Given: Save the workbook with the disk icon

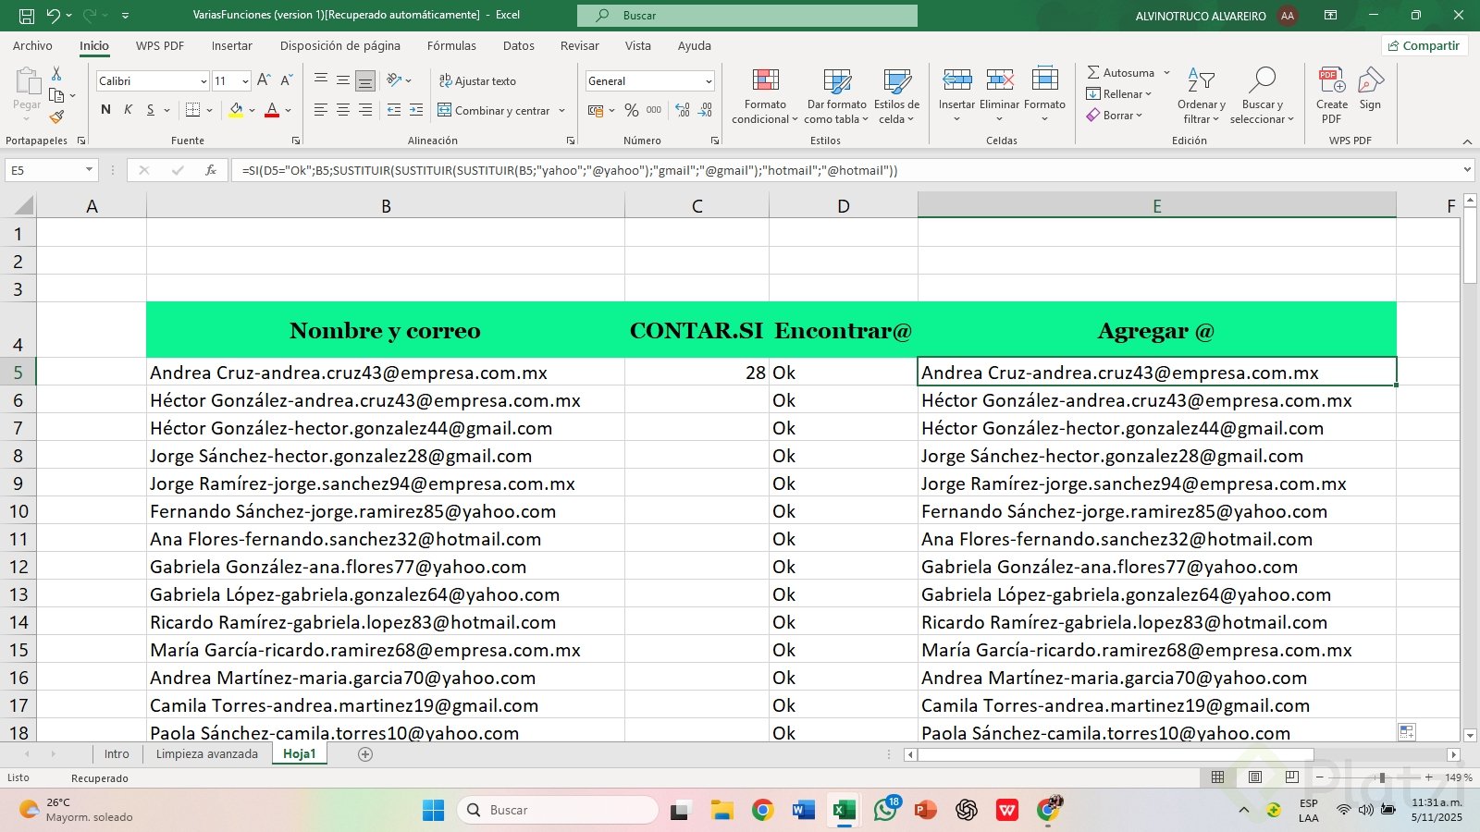Looking at the screenshot, I should click(x=27, y=15).
